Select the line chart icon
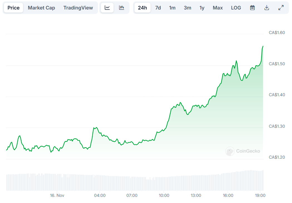The width and height of the screenshot is (292, 203). coord(107,8)
